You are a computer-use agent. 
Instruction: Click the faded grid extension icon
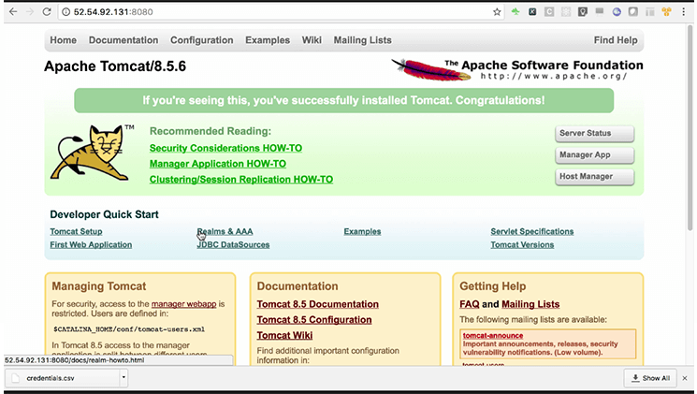point(566,12)
